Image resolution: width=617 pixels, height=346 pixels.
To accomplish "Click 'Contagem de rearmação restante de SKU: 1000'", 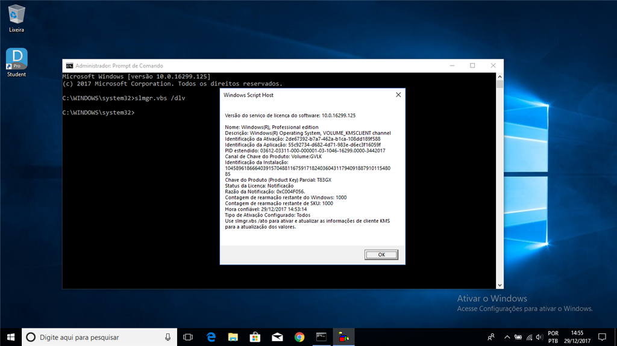I will point(278,203).
